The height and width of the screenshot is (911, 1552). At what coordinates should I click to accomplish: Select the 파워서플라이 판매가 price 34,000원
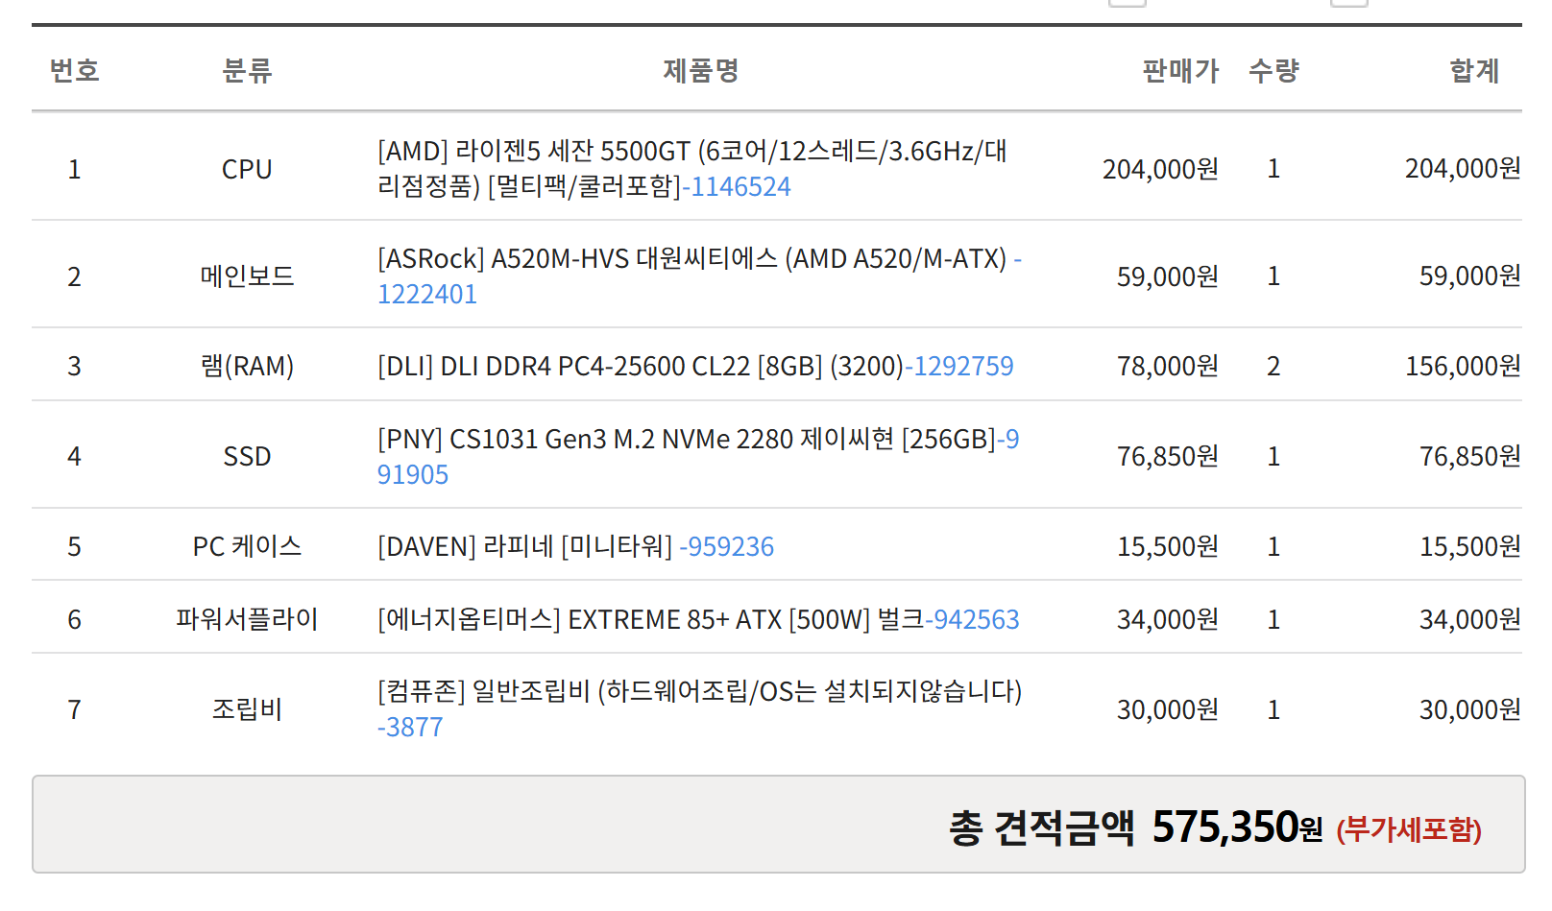pos(1168,619)
